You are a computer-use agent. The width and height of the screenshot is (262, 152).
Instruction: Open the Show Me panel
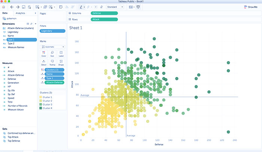251,7
